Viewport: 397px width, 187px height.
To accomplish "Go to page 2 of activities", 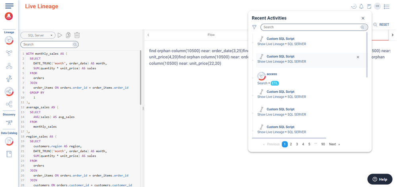I will coord(291,144).
